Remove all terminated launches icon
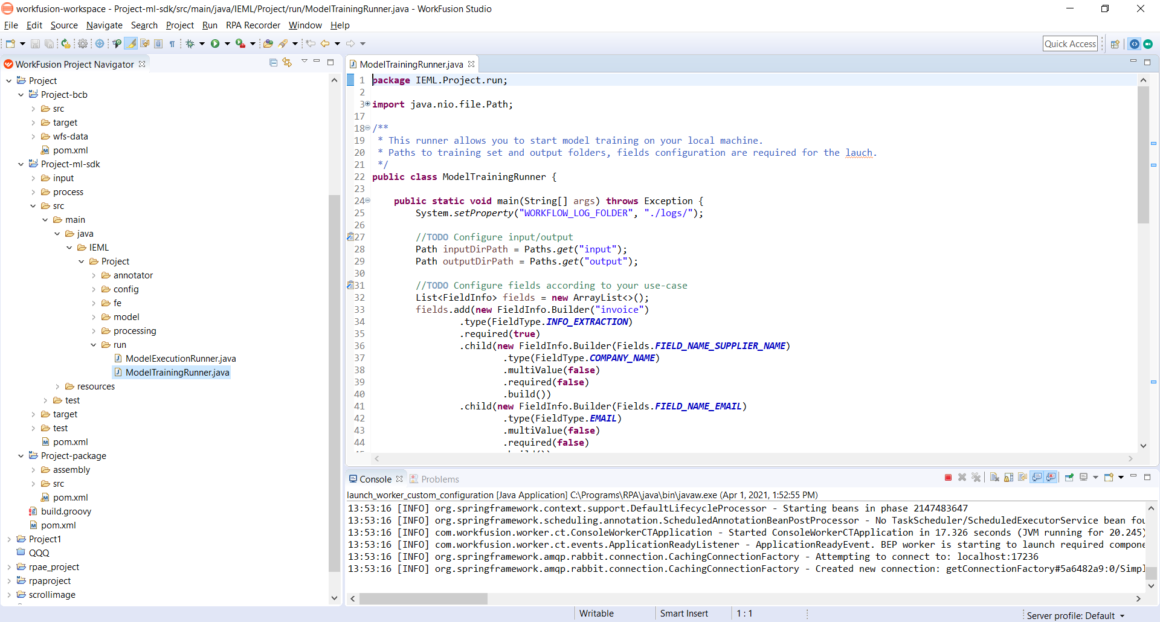This screenshot has width=1160, height=622. coord(976,478)
